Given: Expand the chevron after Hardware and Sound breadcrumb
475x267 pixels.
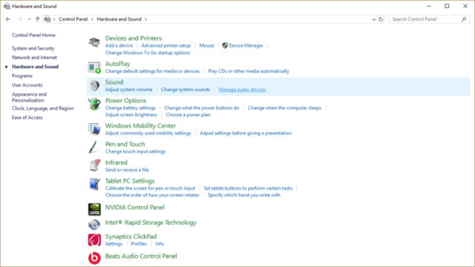Looking at the screenshot, I should 145,19.
